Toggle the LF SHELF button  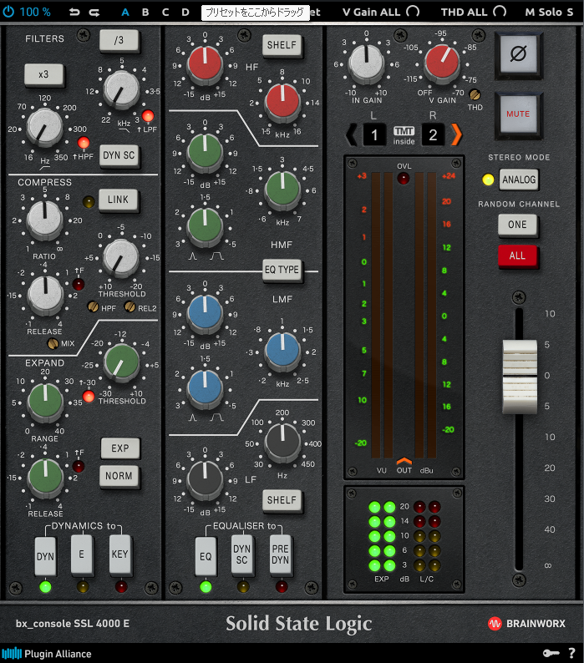point(282,500)
